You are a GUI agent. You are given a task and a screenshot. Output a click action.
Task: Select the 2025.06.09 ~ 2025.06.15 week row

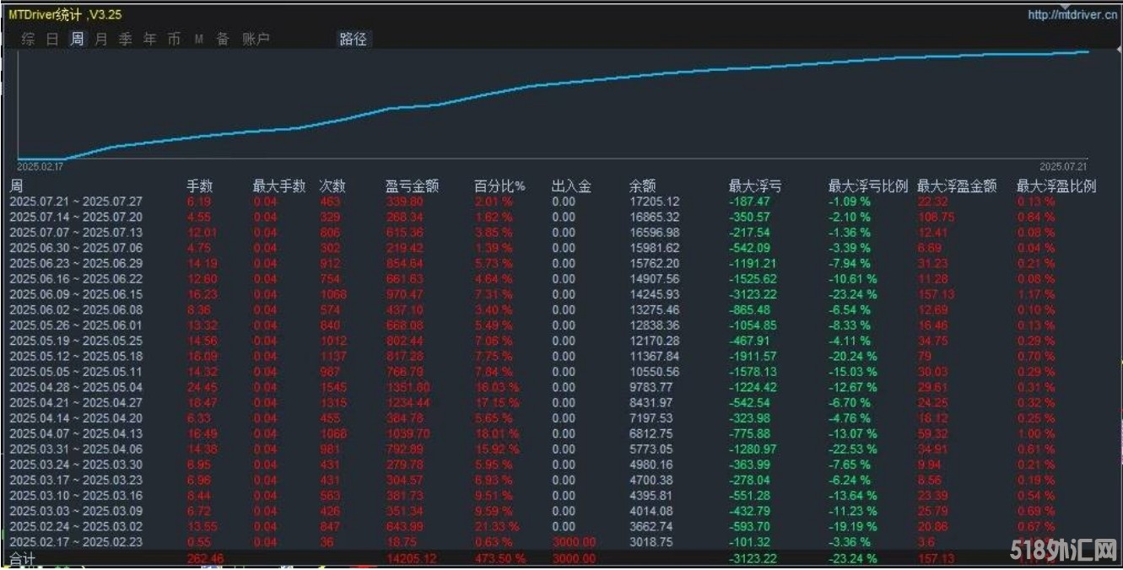76,294
